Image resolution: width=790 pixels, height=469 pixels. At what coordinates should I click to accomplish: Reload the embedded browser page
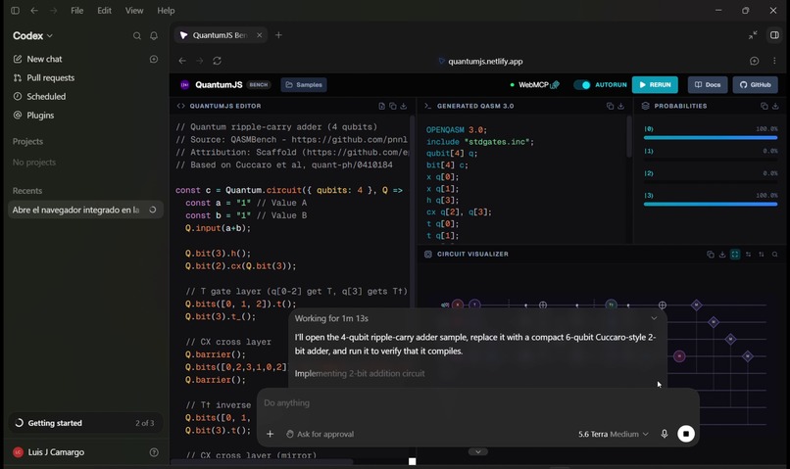tap(218, 61)
